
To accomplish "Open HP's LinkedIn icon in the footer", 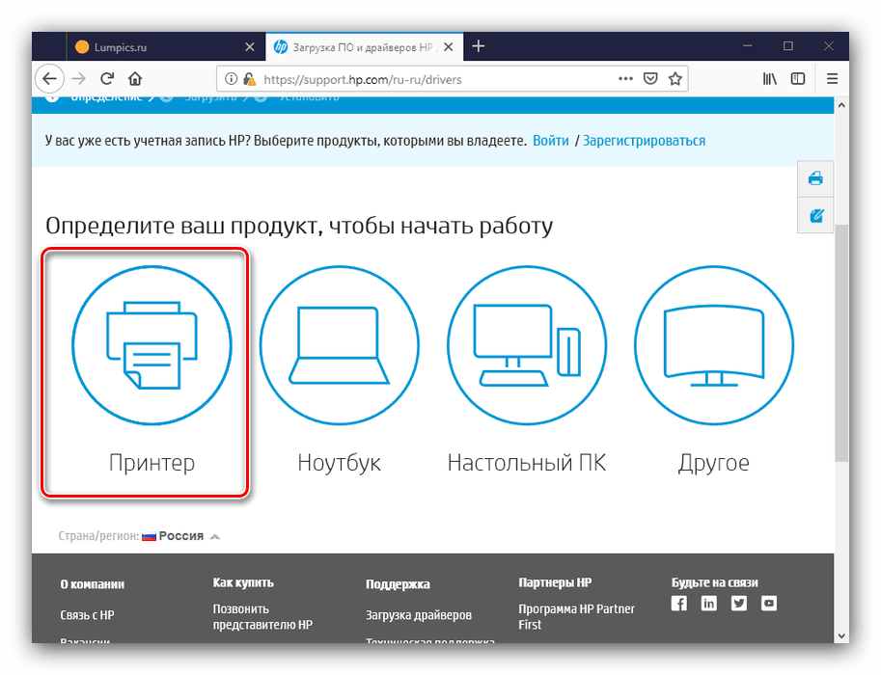I will click(709, 603).
